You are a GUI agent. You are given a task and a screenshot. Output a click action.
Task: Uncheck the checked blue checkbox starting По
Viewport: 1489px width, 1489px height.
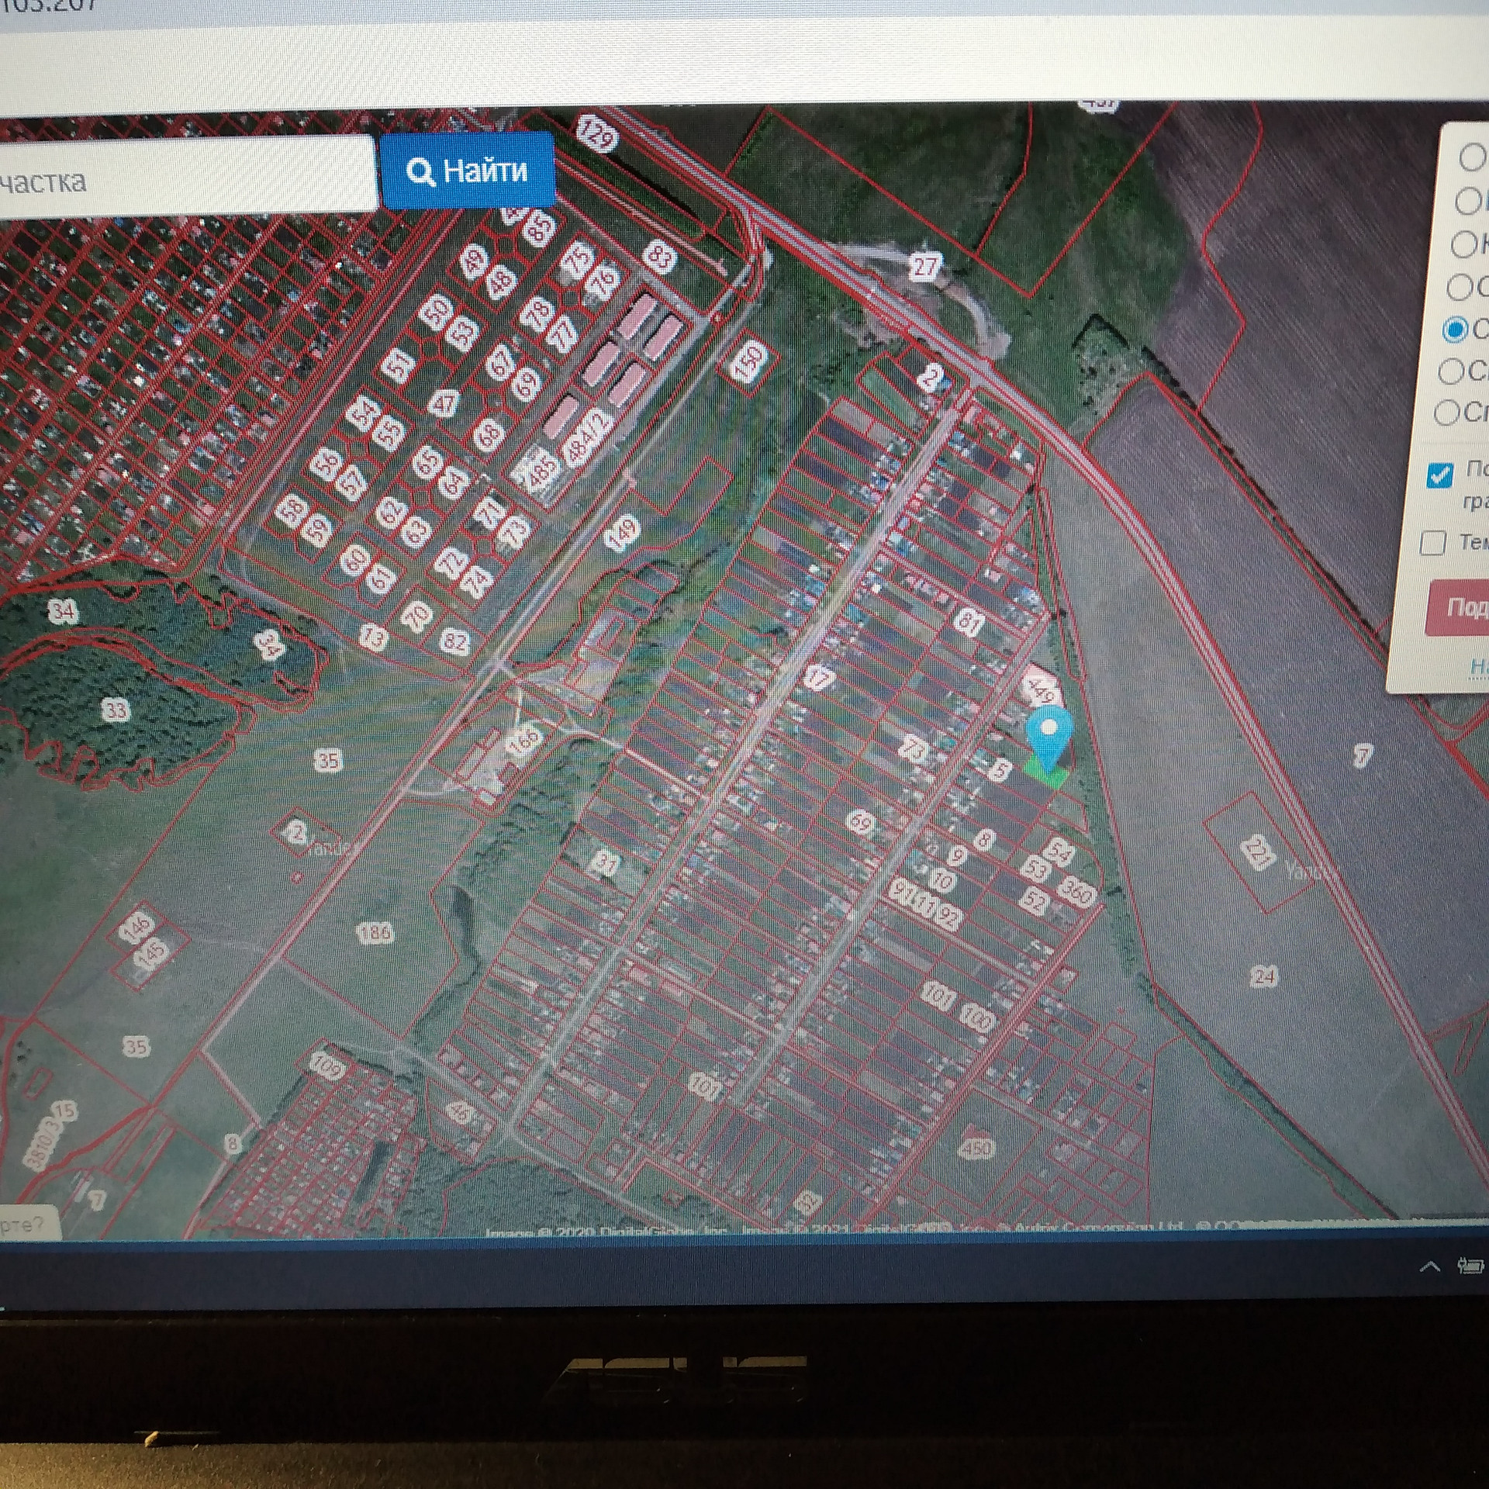(x=1439, y=475)
